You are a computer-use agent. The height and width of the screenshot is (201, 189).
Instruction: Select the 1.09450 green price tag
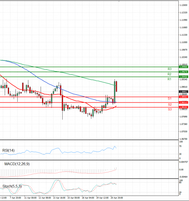183,77
